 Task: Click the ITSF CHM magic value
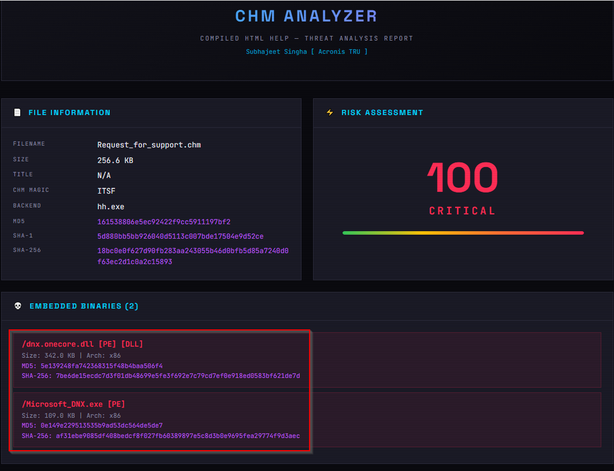pyautogui.click(x=106, y=191)
